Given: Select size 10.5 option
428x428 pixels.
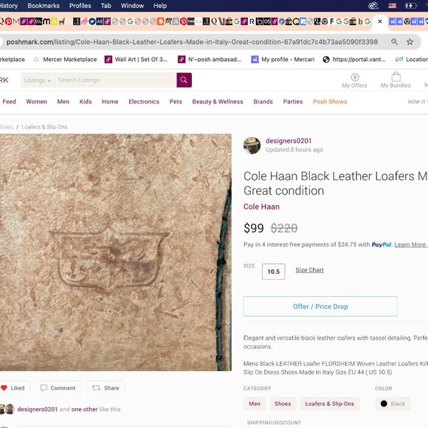Looking at the screenshot, I should (274, 272).
